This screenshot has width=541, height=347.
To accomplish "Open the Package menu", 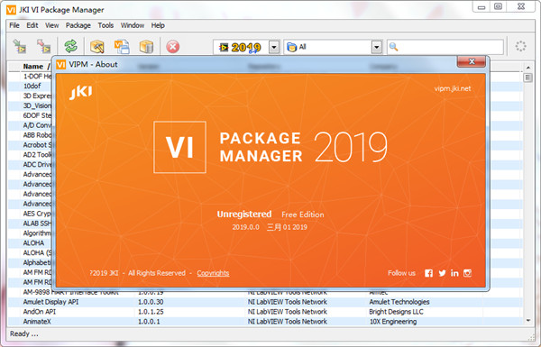I will click(x=78, y=25).
